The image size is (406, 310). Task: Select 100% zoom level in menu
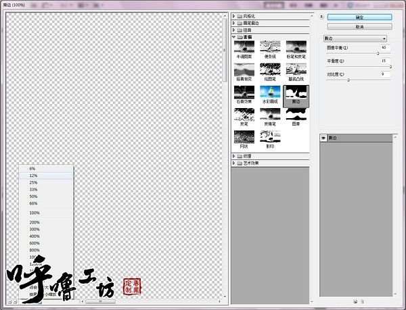tap(35, 213)
